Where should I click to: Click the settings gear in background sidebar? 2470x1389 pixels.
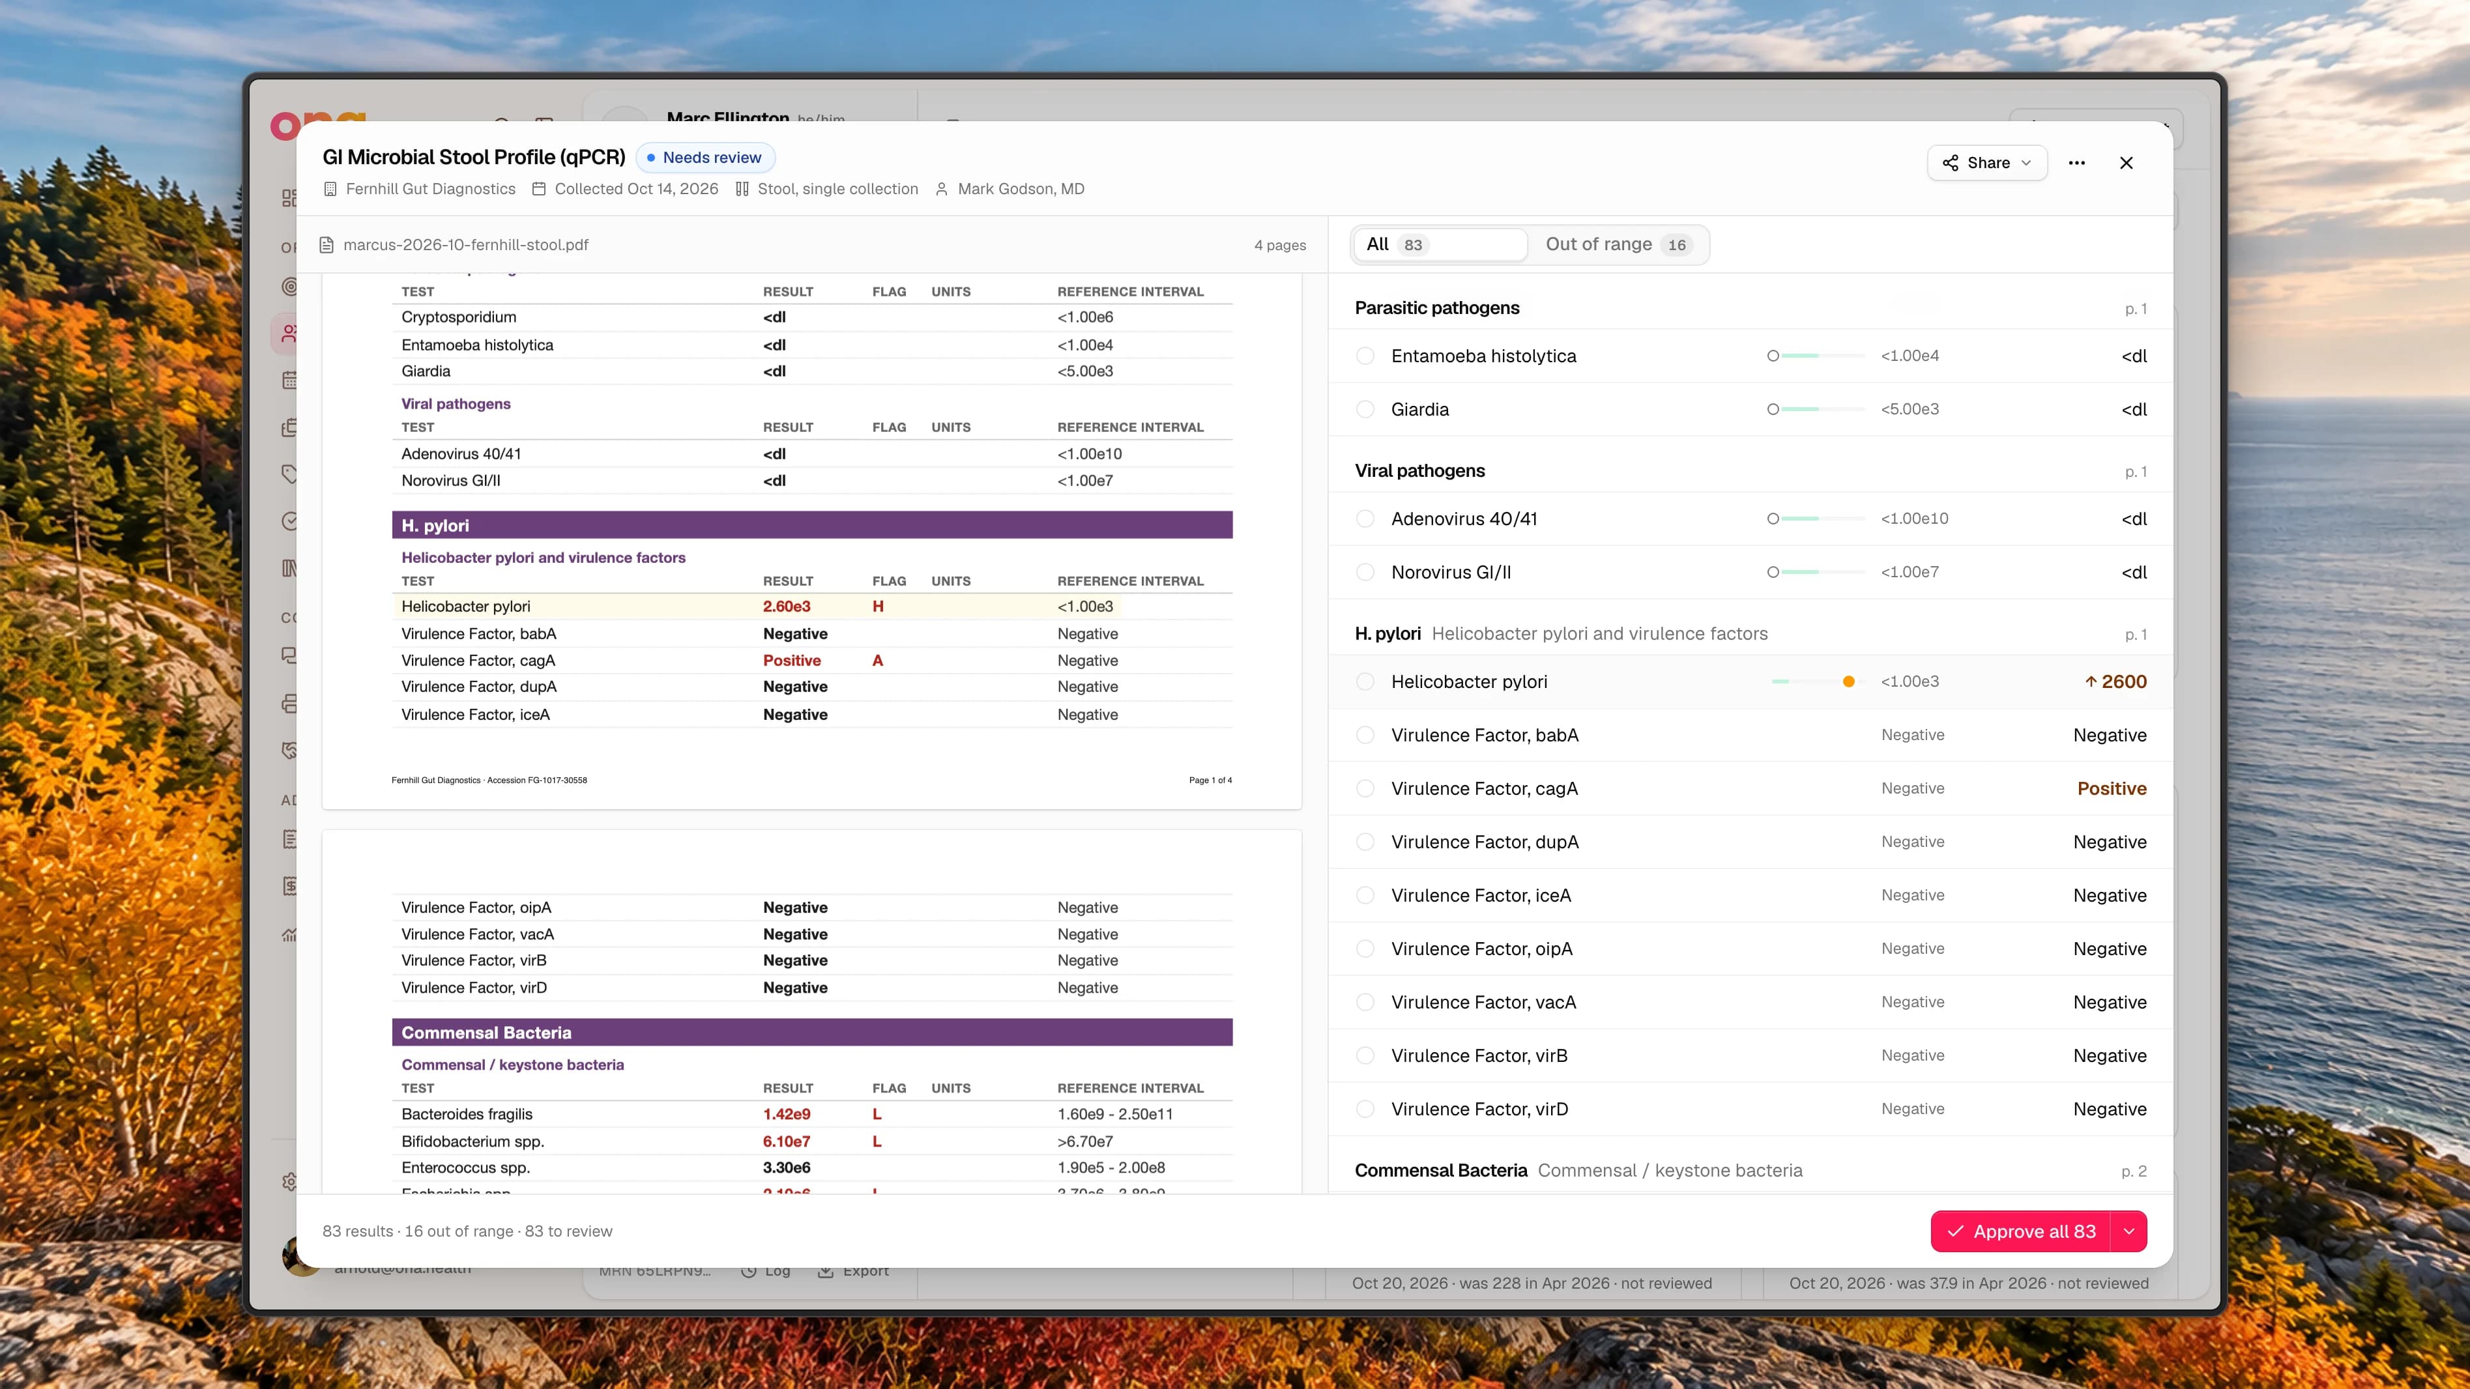coord(289,1181)
